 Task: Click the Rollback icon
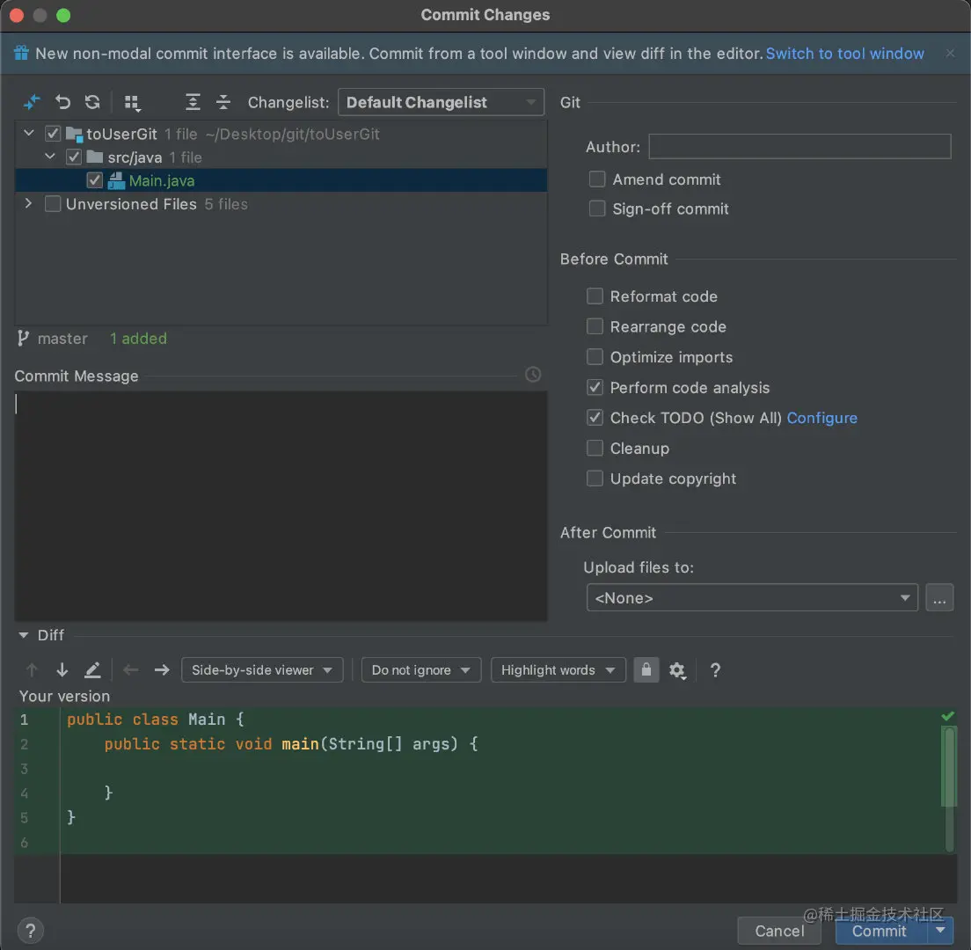pyautogui.click(x=62, y=101)
